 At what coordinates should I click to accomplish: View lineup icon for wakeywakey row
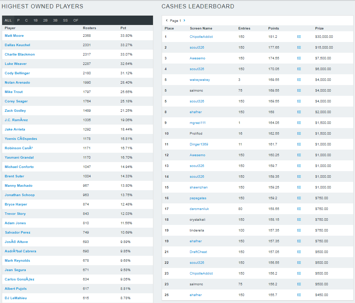pos(299,80)
